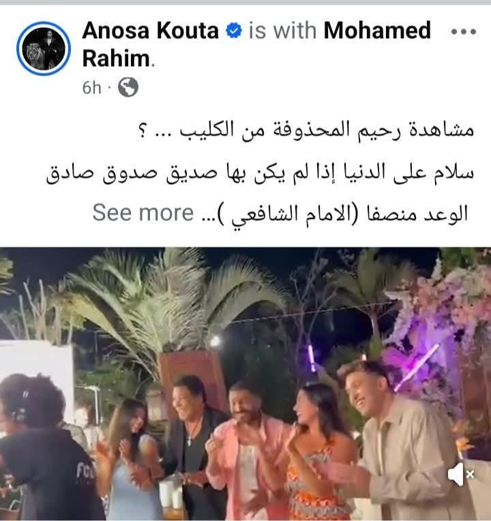Click the "(الامام الشافعي)" text
Viewport: 491px width, 521px height.
pos(288,214)
